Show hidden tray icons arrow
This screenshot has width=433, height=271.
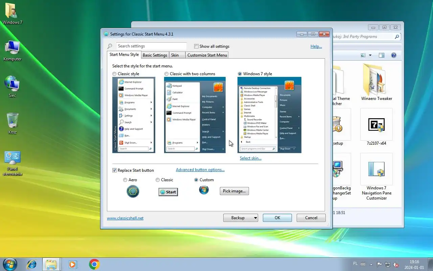click(x=371, y=265)
